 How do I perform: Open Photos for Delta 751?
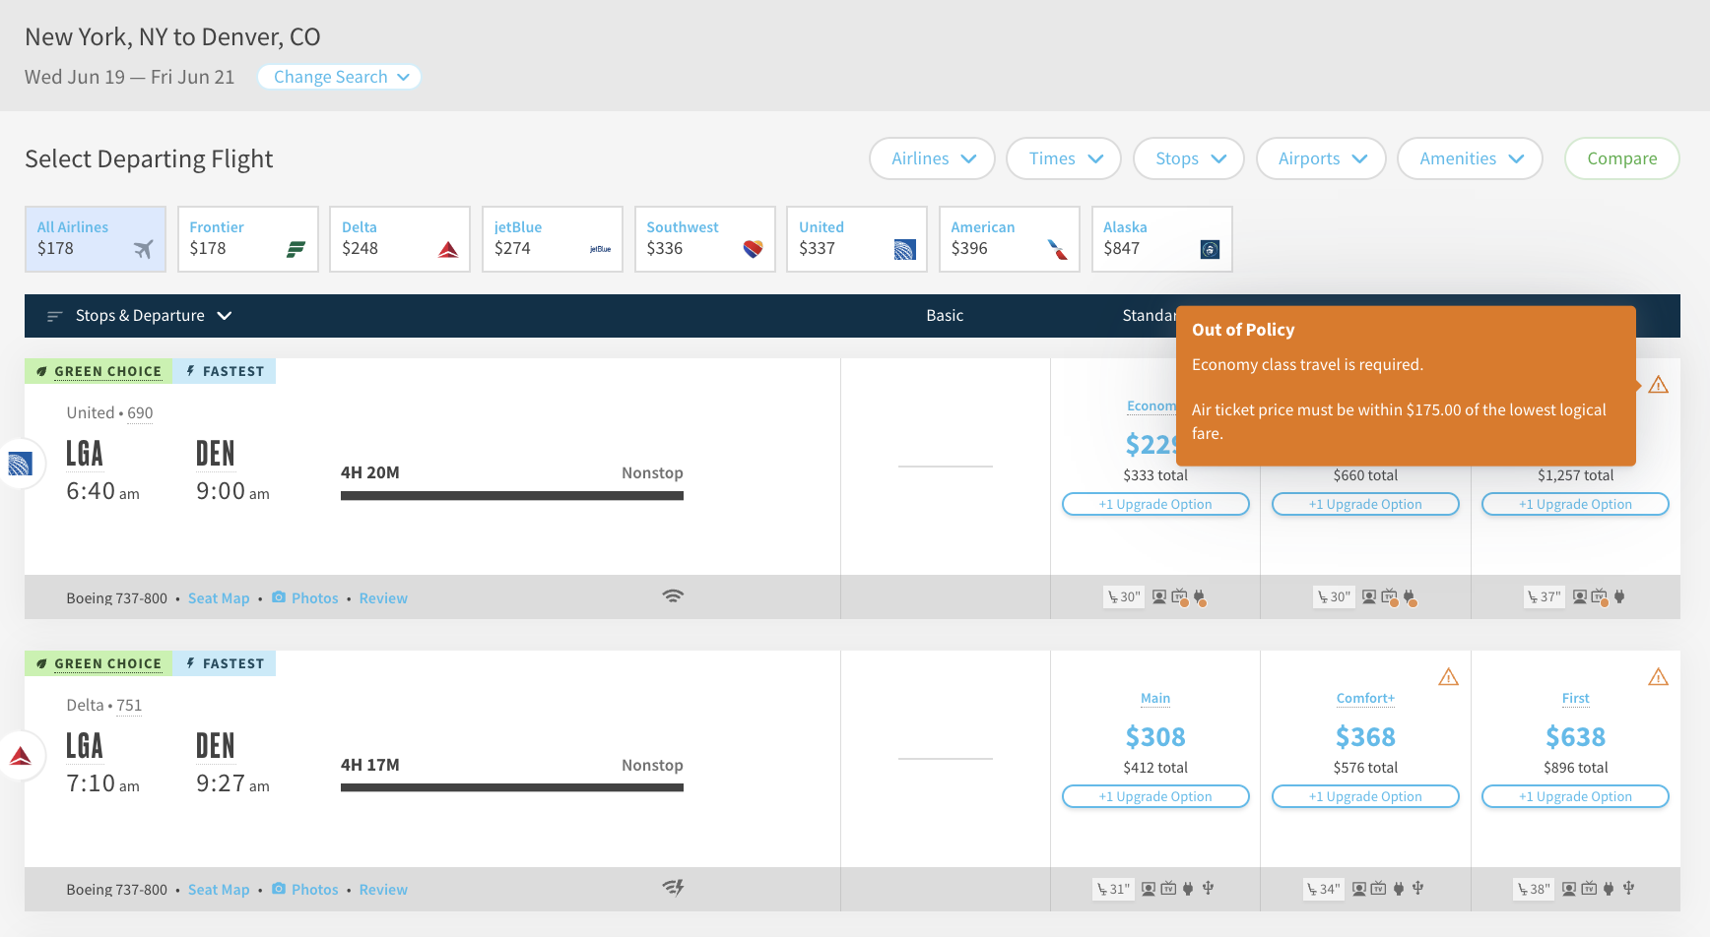point(314,890)
